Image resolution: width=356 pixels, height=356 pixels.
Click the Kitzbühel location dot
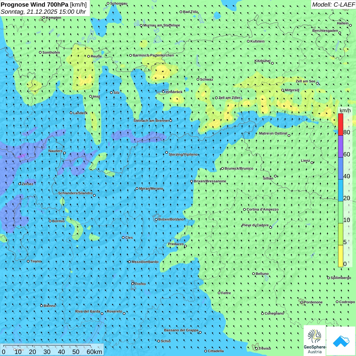pos(272,63)
